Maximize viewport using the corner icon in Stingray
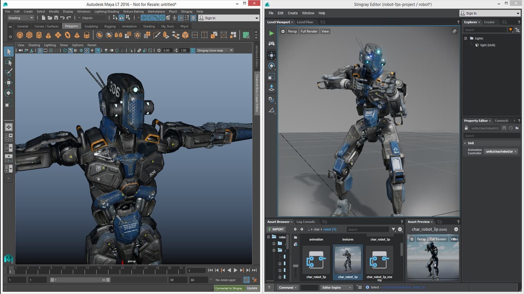Screen dimensions: 524x294 [454, 31]
